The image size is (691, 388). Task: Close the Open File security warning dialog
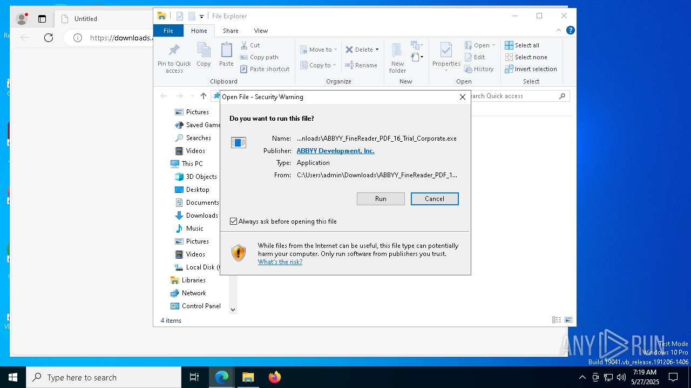pos(463,97)
